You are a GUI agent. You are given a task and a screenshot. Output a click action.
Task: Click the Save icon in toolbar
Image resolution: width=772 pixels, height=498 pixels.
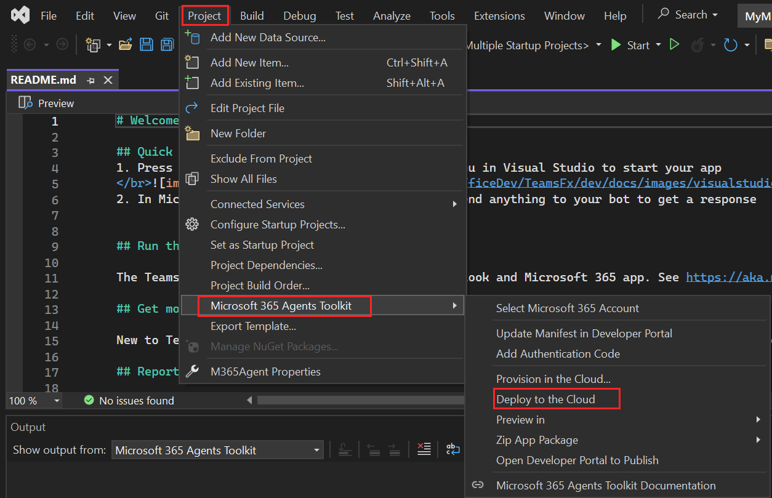click(147, 44)
